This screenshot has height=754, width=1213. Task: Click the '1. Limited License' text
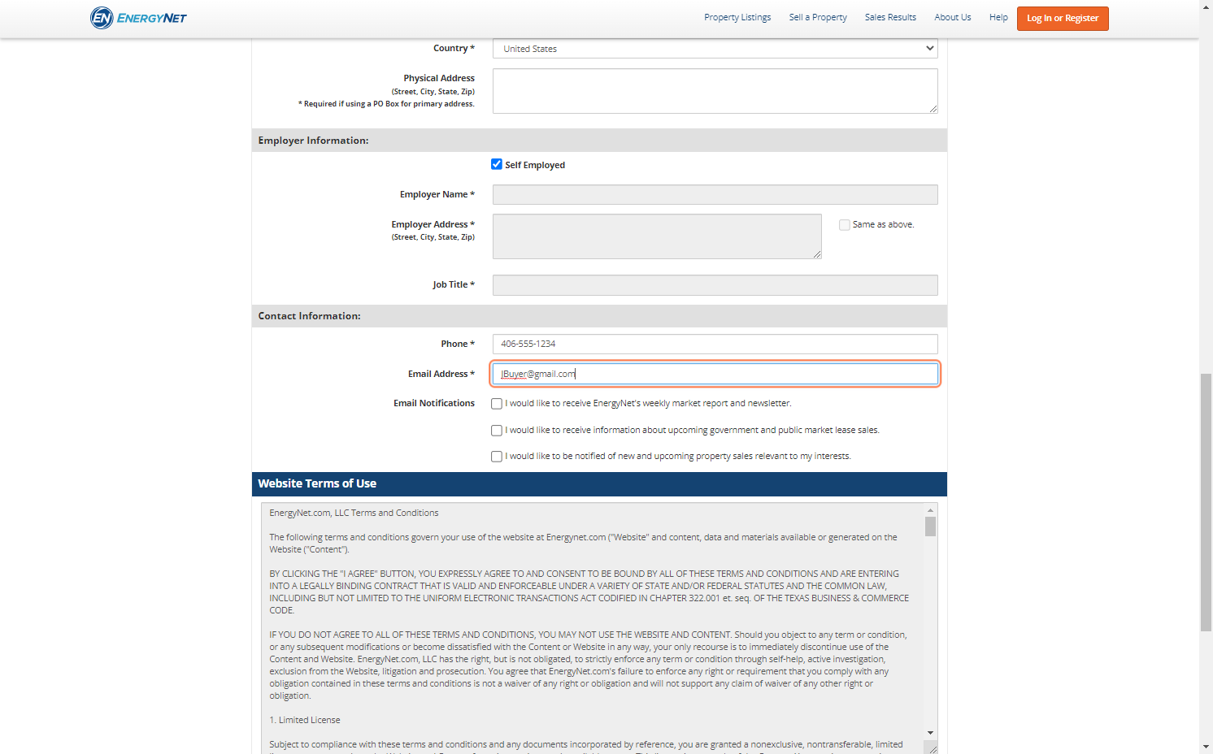tap(305, 720)
